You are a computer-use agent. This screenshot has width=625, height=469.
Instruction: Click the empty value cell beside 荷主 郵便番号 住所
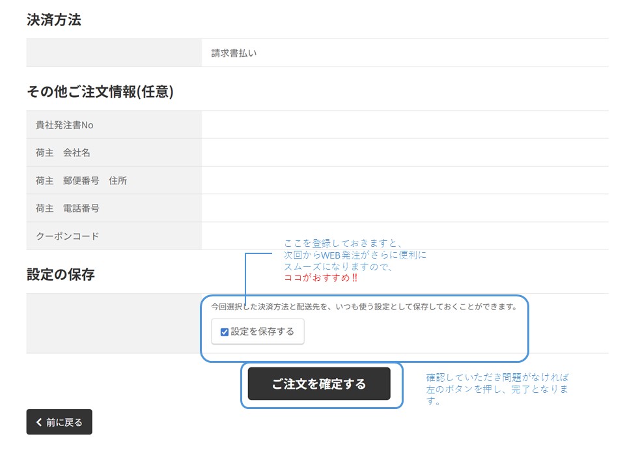pyautogui.click(x=405, y=180)
